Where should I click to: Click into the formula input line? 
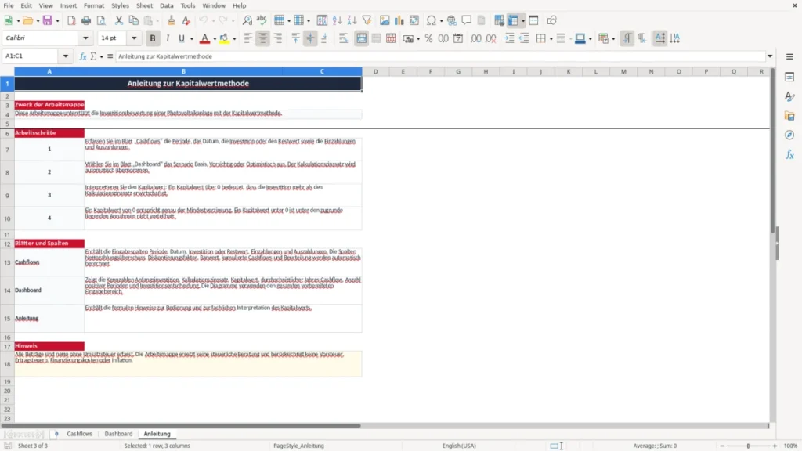(440, 56)
